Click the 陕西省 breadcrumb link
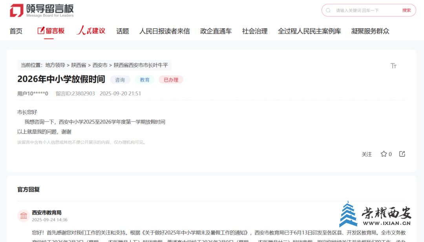 [x=79, y=65]
